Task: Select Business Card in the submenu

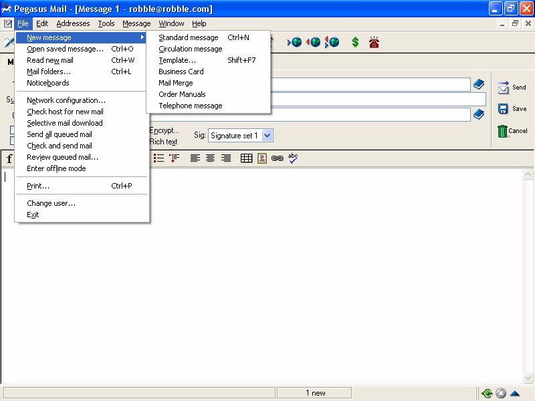Action: click(x=208, y=72)
